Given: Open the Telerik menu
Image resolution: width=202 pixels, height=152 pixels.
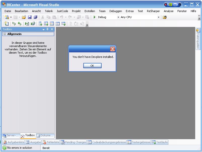Looking at the screenshot, I should point(49,11).
